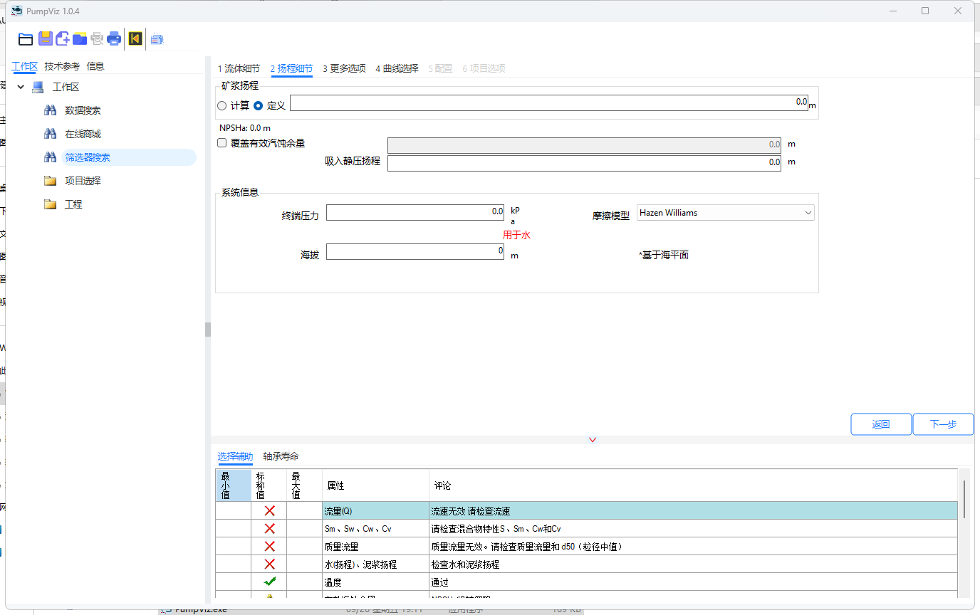Viewport: 980px width, 615px height.
Task: Enable the 覆盖有效汽蚀余量 checkbox
Action: pos(222,143)
